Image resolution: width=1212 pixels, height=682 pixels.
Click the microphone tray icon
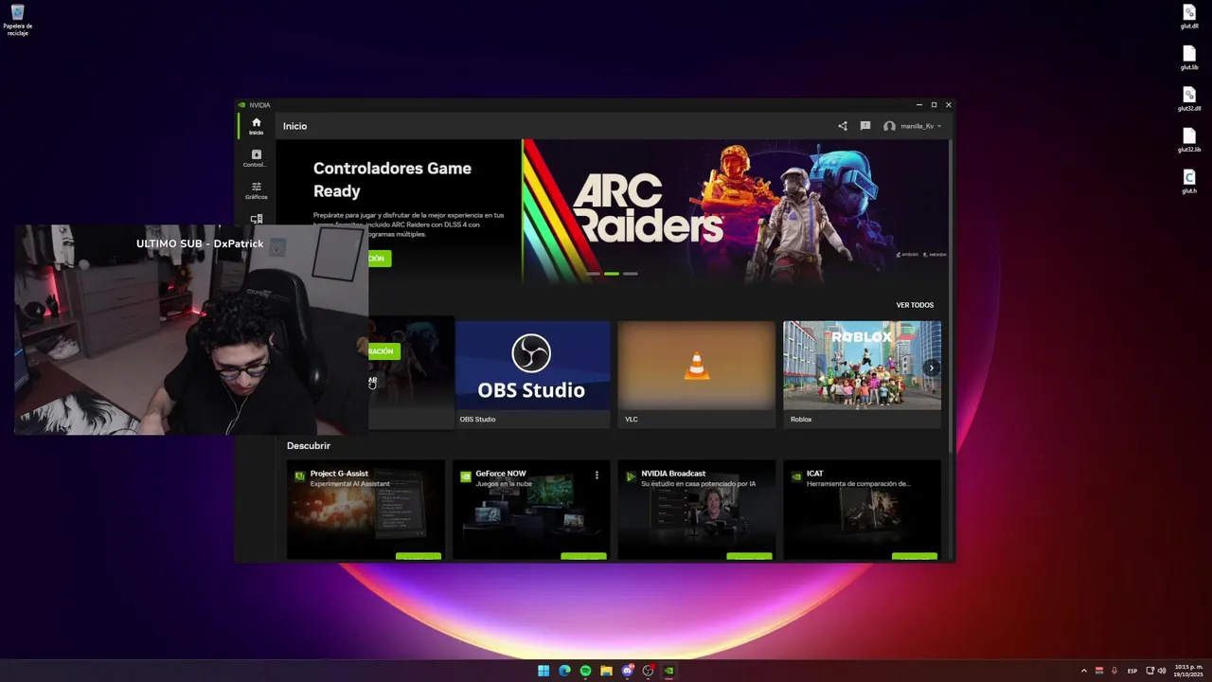pos(1114,671)
